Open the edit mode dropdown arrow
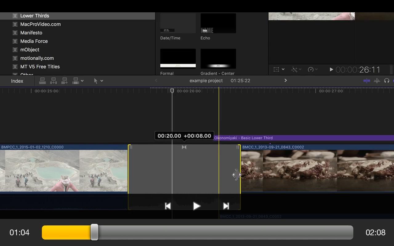This screenshot has width=394, height=246. [82, 81]
